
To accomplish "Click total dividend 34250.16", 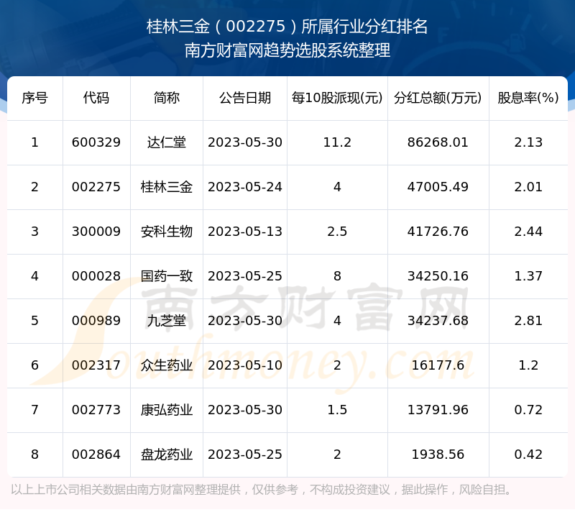I will (x=438, y=276).
